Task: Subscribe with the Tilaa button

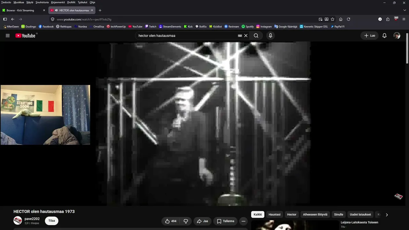Action: (x=52, y=221)
